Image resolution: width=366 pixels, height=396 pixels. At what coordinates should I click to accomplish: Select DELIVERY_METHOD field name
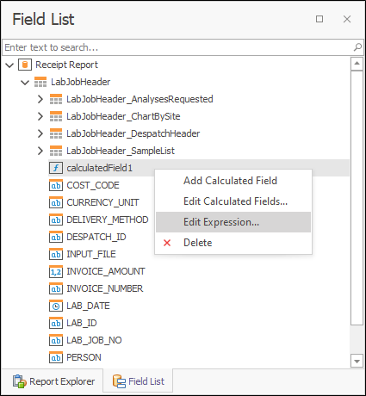(108, 220)
